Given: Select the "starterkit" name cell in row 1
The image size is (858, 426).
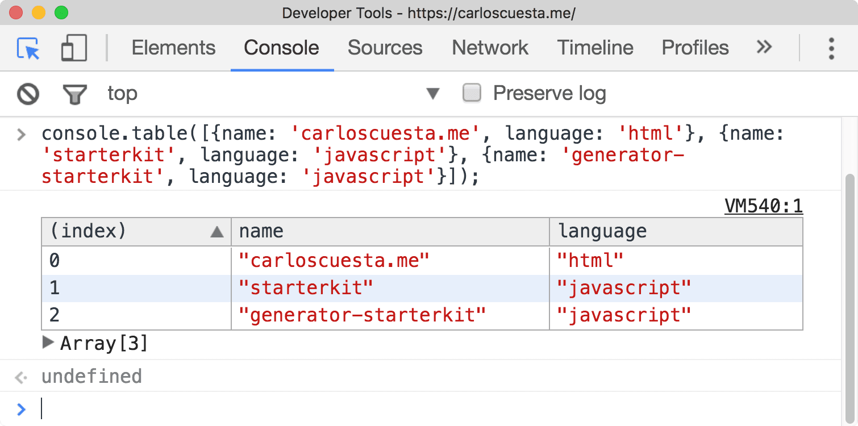Looking at the screenshot, I should coord(390,288).
